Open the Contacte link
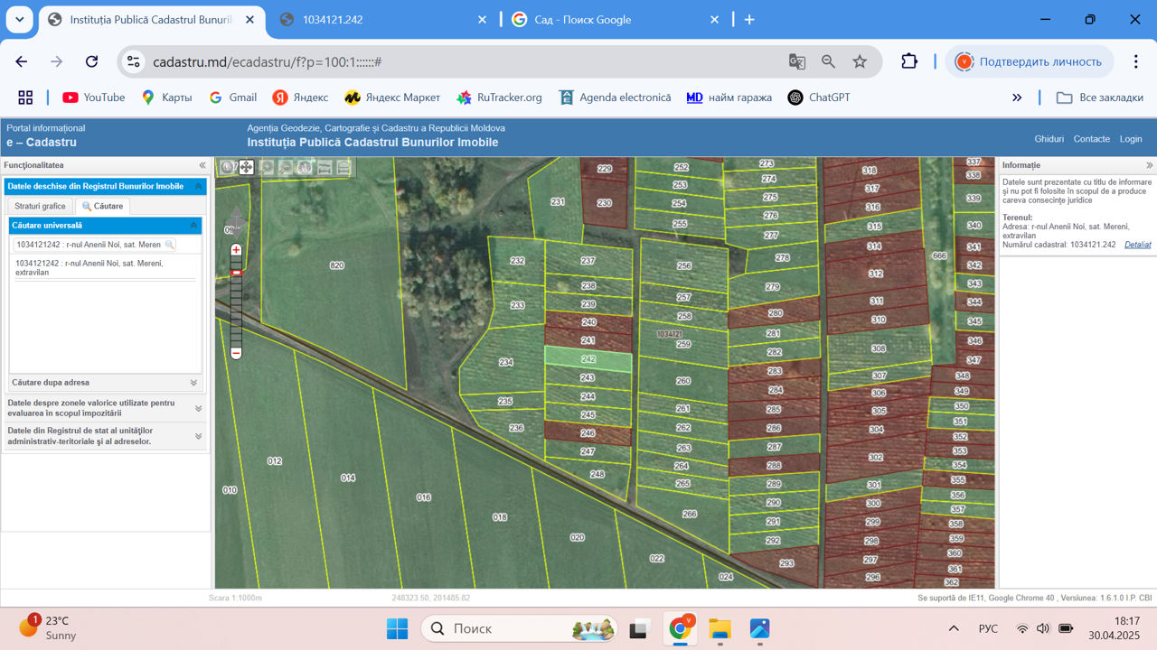1157x650 pixels. (1092, 139)
